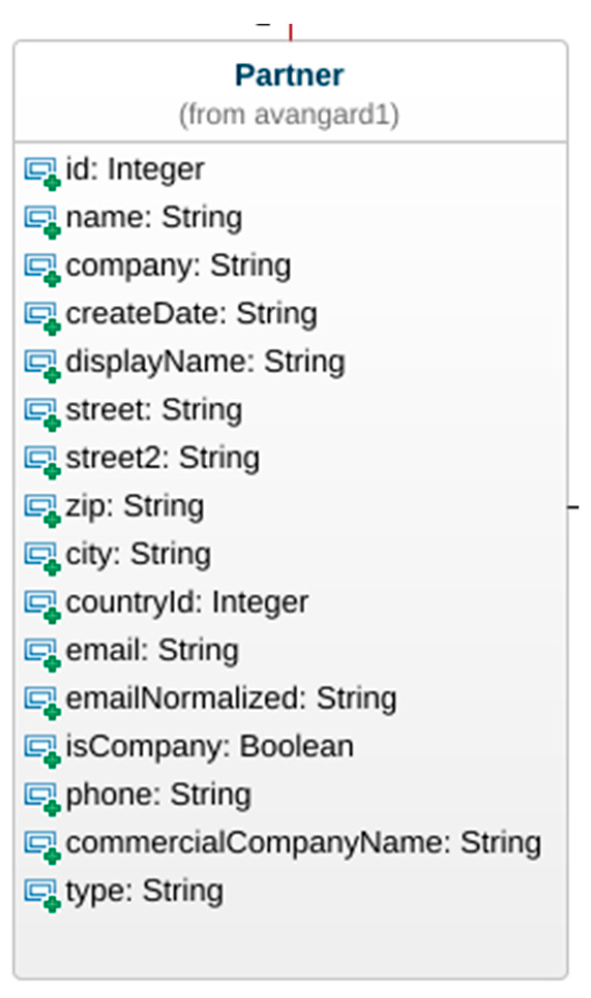Select the phone attribute icon
Image resolution: width=591 pixels, height=998 pixels.
(x=42, y=798)
